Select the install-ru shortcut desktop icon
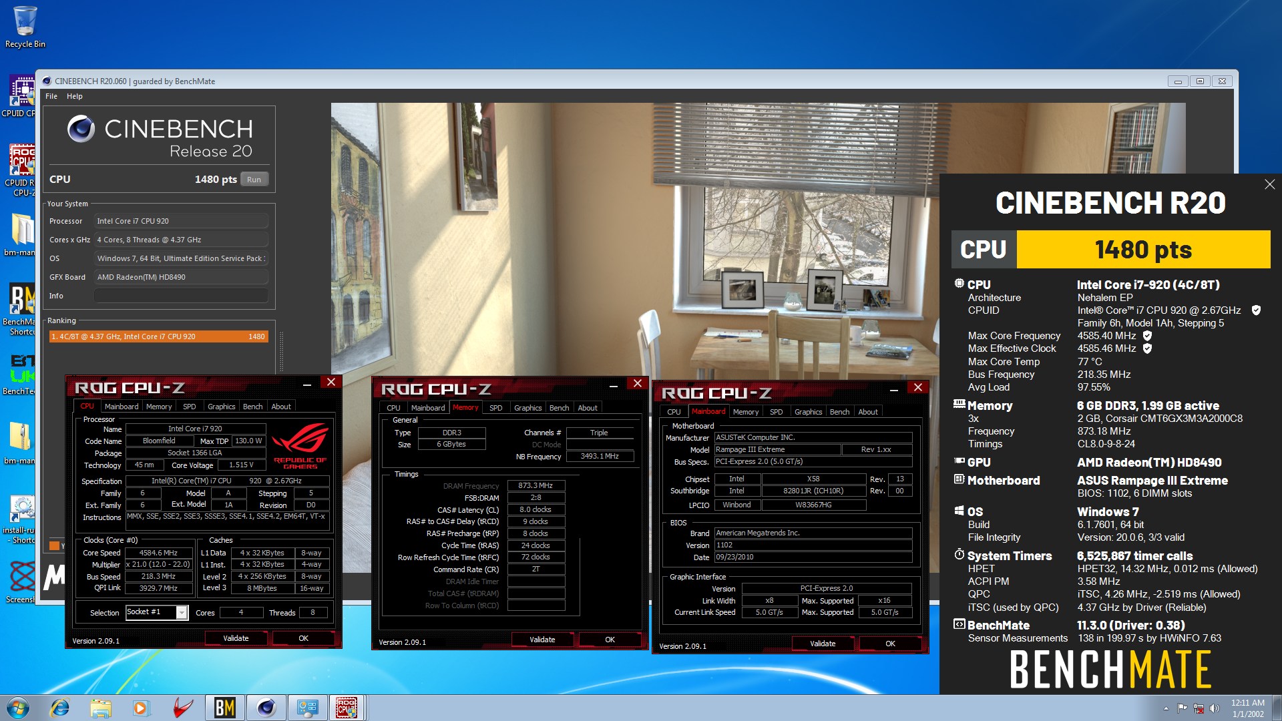1282x721 pixels. [19, 519]
